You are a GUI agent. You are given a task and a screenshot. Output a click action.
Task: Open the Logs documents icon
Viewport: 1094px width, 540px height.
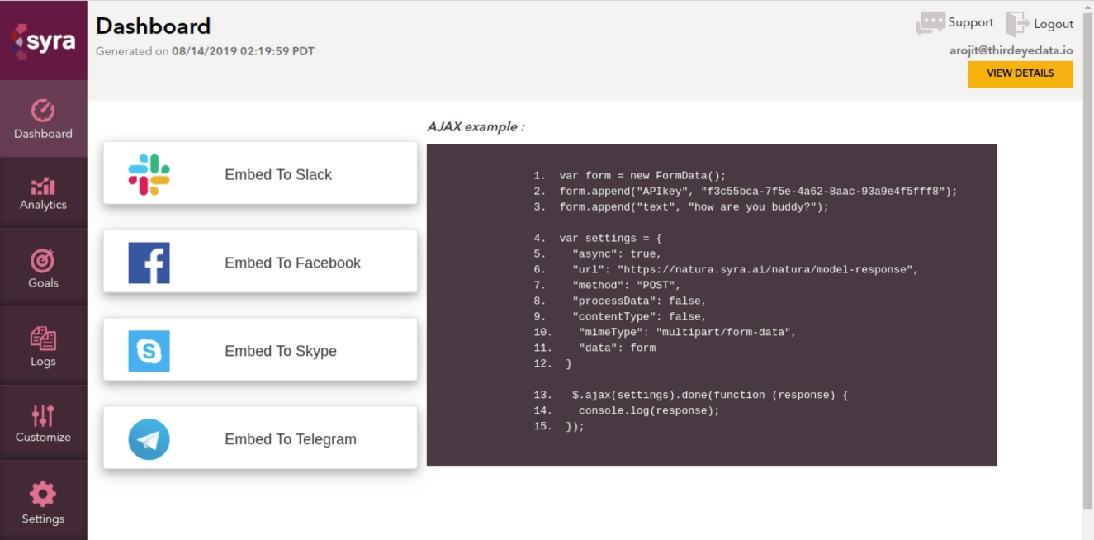pos(43,339)
